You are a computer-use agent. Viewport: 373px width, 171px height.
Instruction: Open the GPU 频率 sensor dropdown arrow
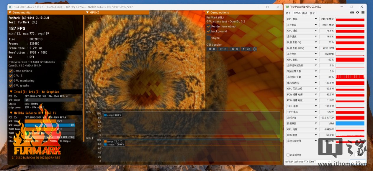pos(315,19)
